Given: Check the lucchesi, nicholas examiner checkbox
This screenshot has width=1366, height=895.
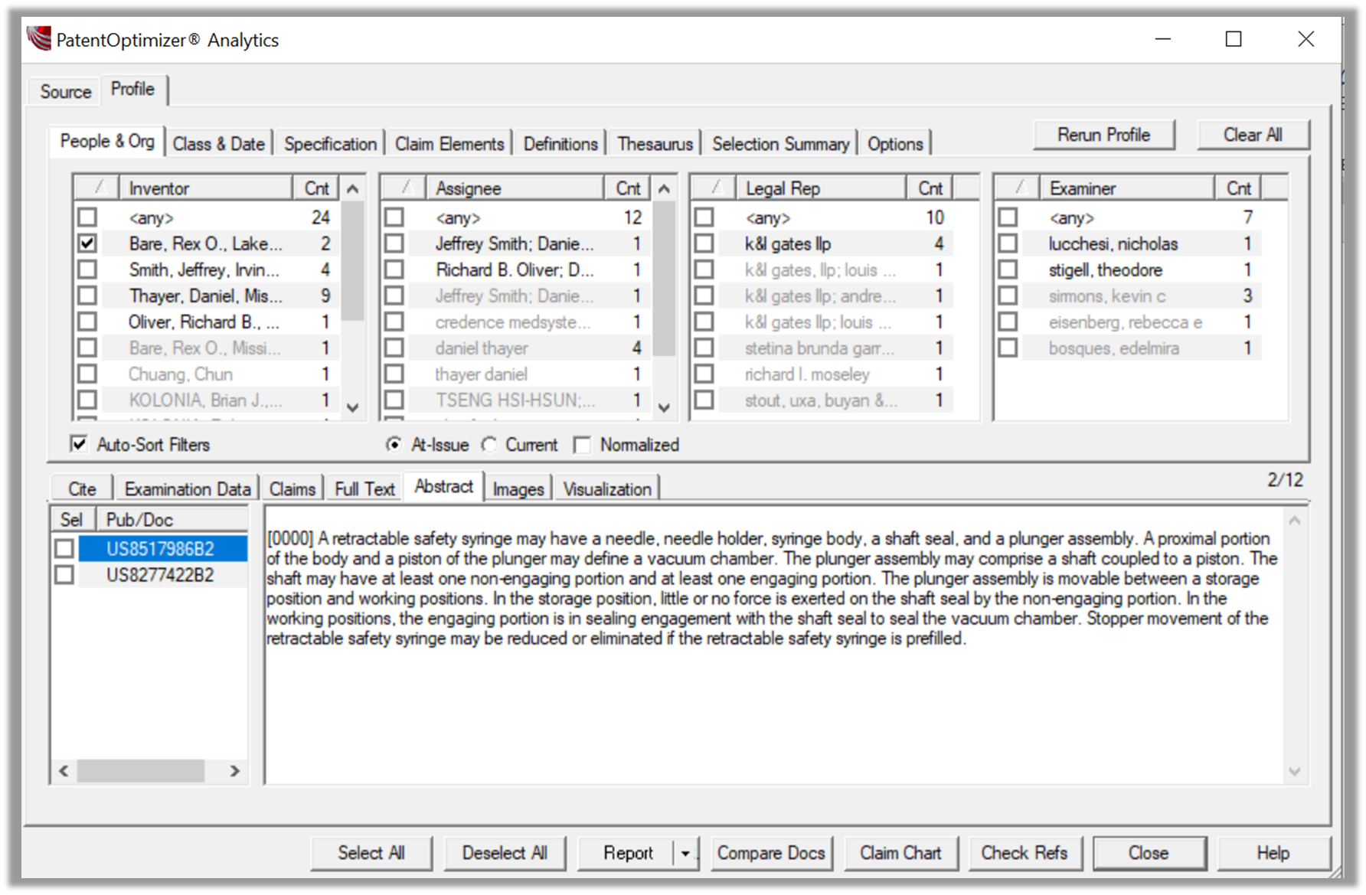Looking at the screenshot, I should click(1008, 243).
